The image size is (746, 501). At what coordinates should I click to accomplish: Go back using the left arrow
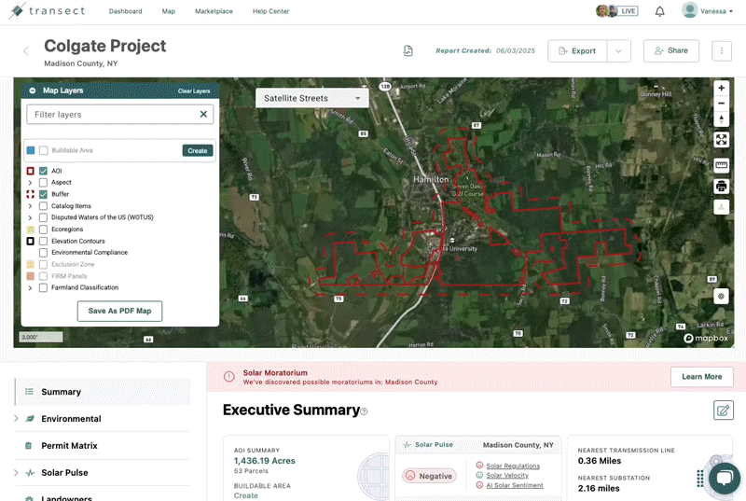(x=26, y=50)
